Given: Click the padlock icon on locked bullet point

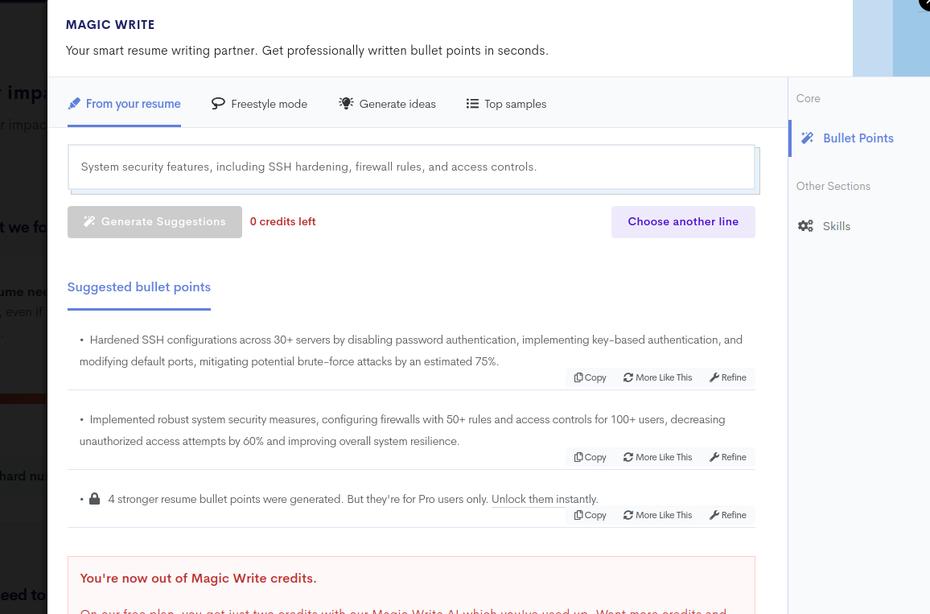Looking at the screenshot, I should point(95,499).
